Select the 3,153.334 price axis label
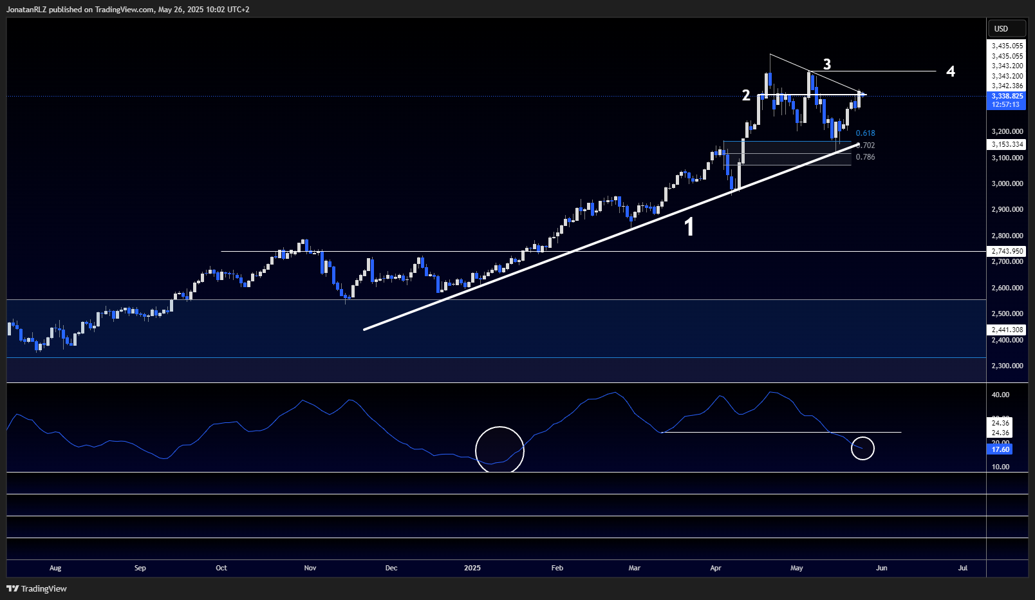 1007,144
